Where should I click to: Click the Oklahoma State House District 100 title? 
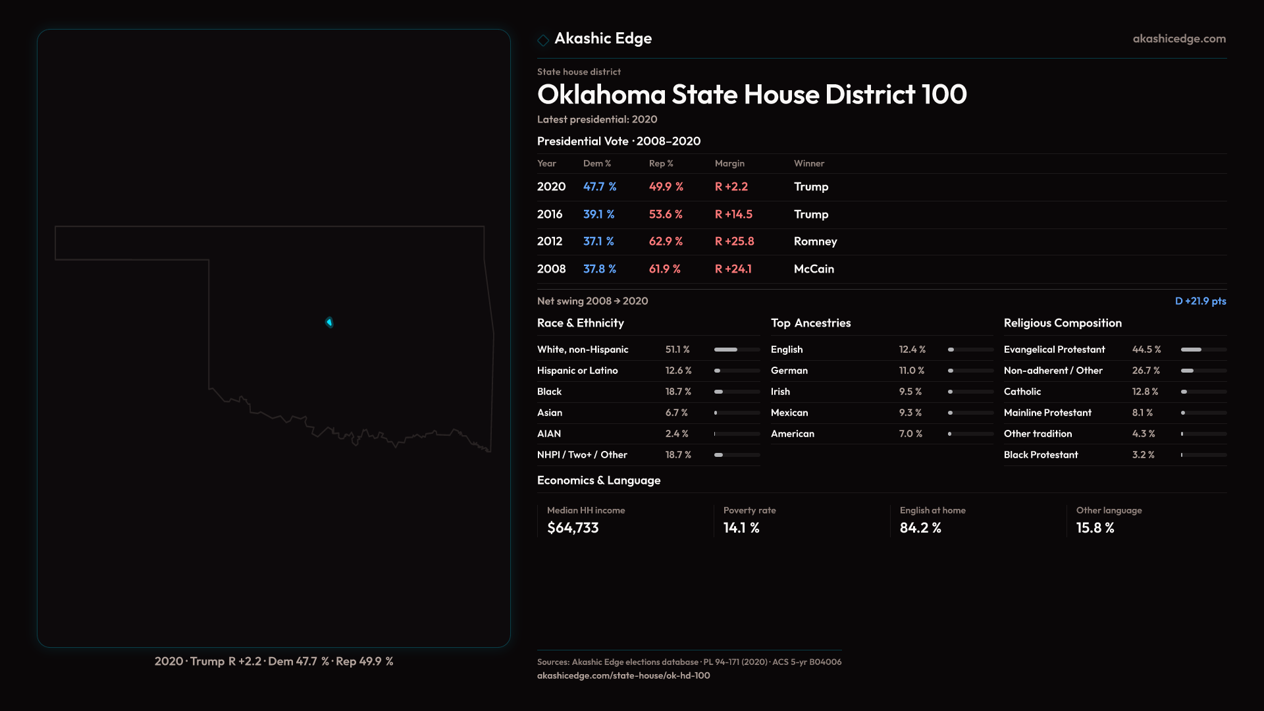pyautogui.click(x=751, y=95)
